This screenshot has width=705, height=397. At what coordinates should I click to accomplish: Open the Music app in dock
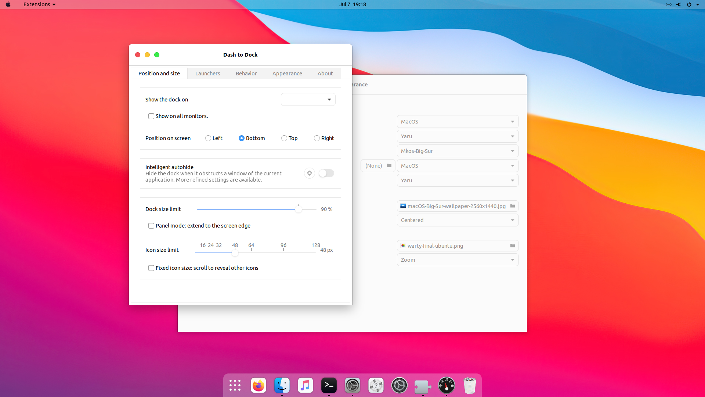tap(305, 385)
